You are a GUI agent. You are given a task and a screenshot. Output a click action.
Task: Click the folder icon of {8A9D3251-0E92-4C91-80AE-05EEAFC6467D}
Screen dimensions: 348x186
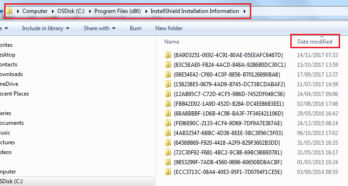coord(168,55)
